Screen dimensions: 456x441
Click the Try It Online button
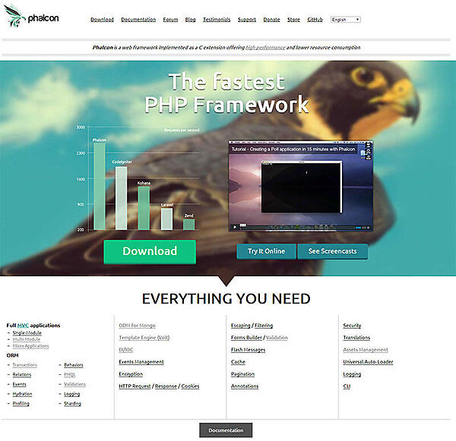(266, 251)
